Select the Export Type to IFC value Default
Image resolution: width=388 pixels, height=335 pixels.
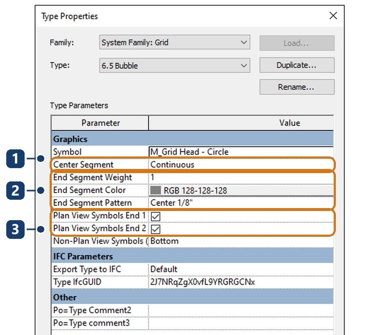click(x=241, y=269)
